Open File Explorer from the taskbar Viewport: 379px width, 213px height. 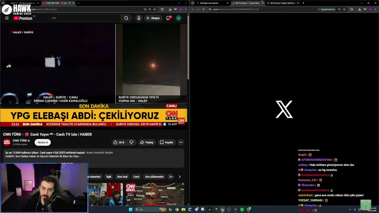(x=183, y=209)
